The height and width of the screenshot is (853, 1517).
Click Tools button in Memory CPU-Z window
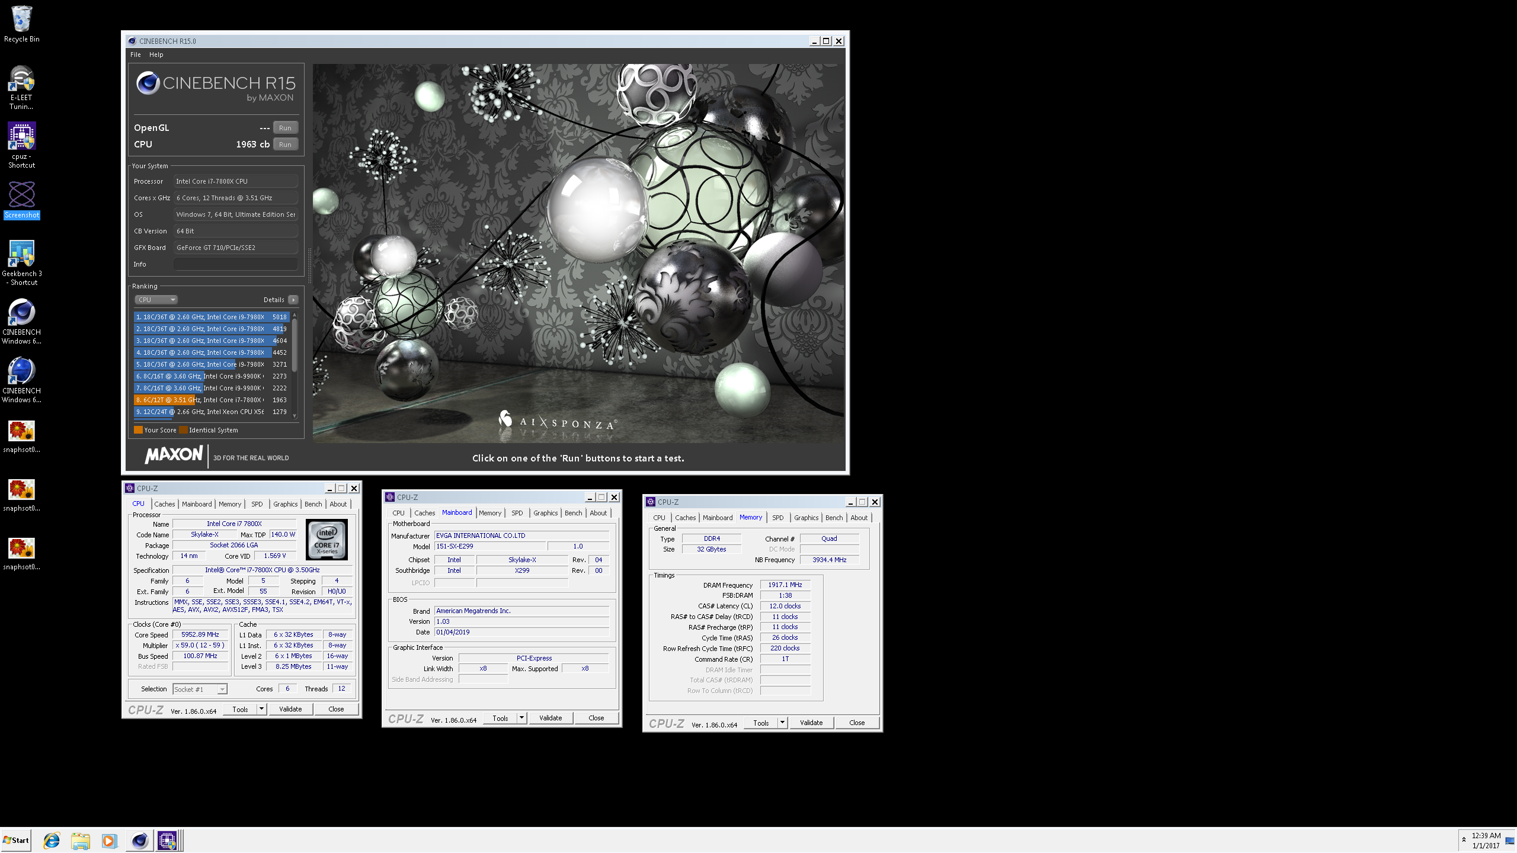[761, 723]
